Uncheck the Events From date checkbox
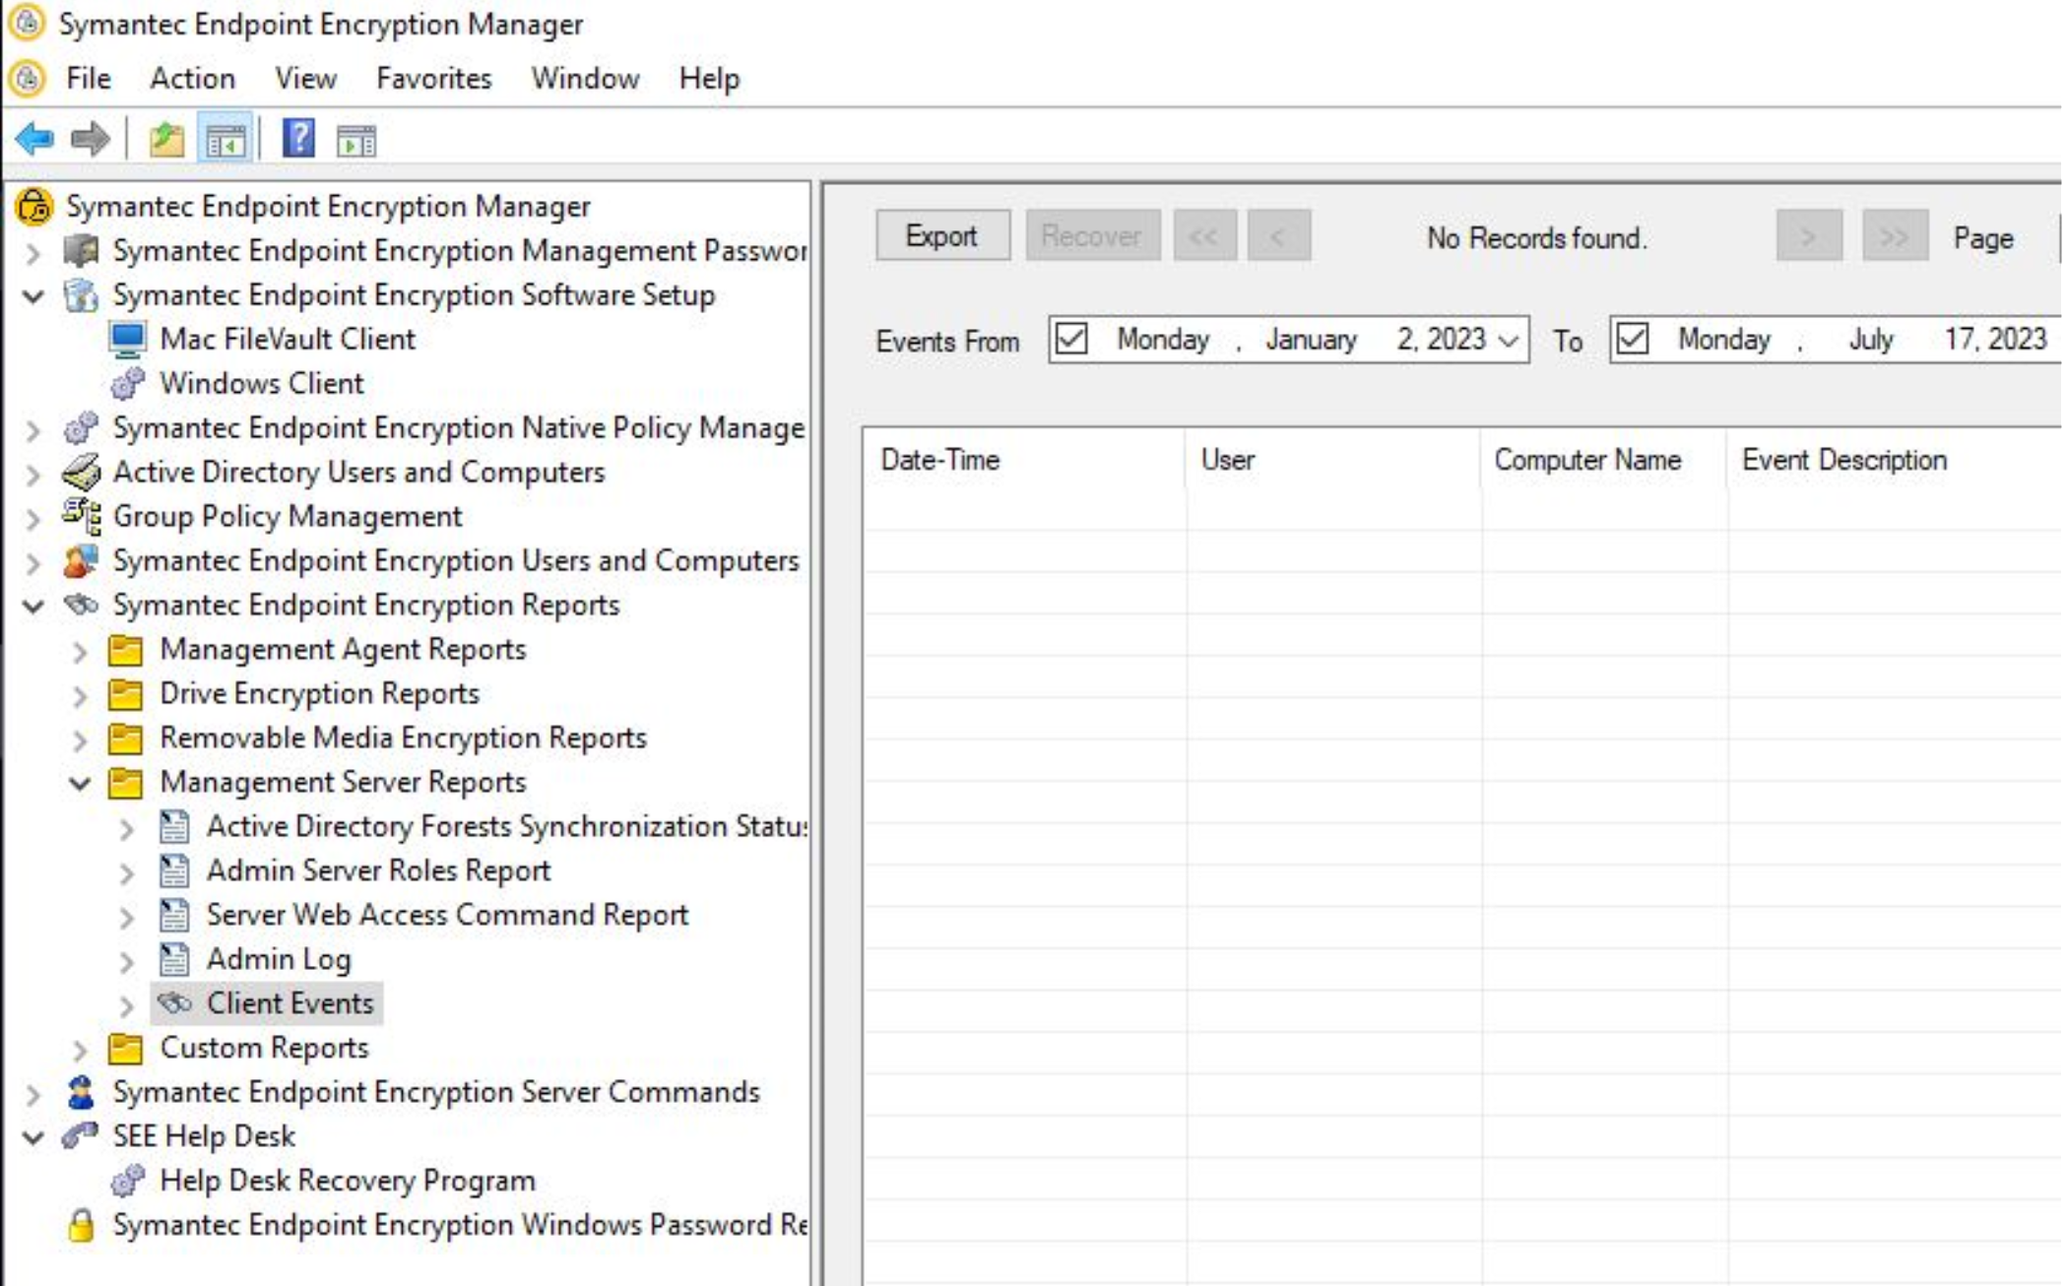The height and width of the screenshot is (1286, 2066). point(1071,339)
